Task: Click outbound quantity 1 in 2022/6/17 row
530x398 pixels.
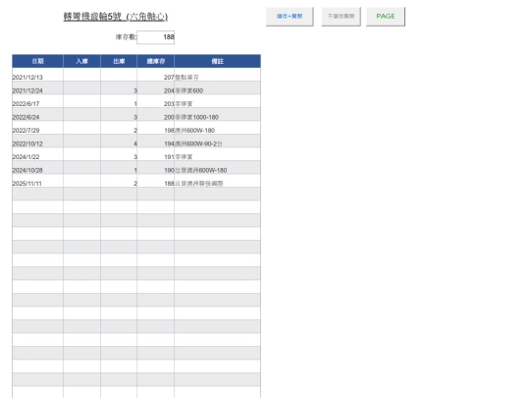Action: 119,101
